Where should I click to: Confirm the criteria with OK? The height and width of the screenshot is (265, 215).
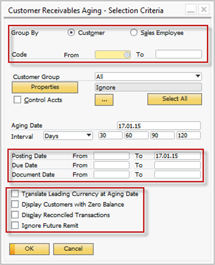29,249
